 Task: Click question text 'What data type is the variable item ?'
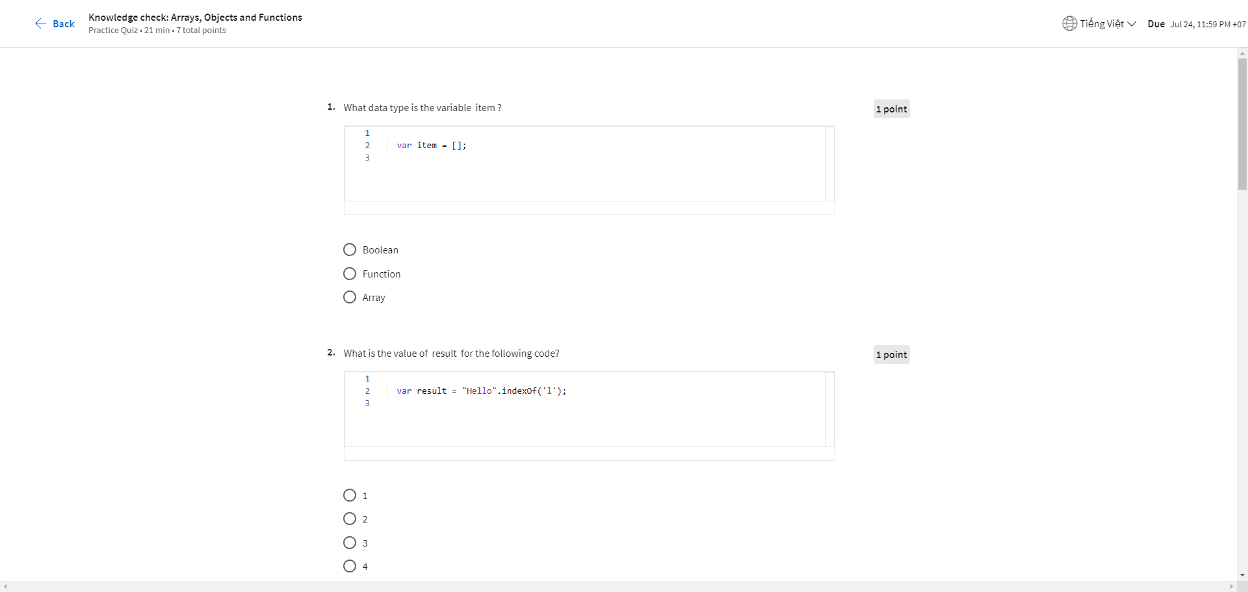pyautogui.click(x=422, y=108)
